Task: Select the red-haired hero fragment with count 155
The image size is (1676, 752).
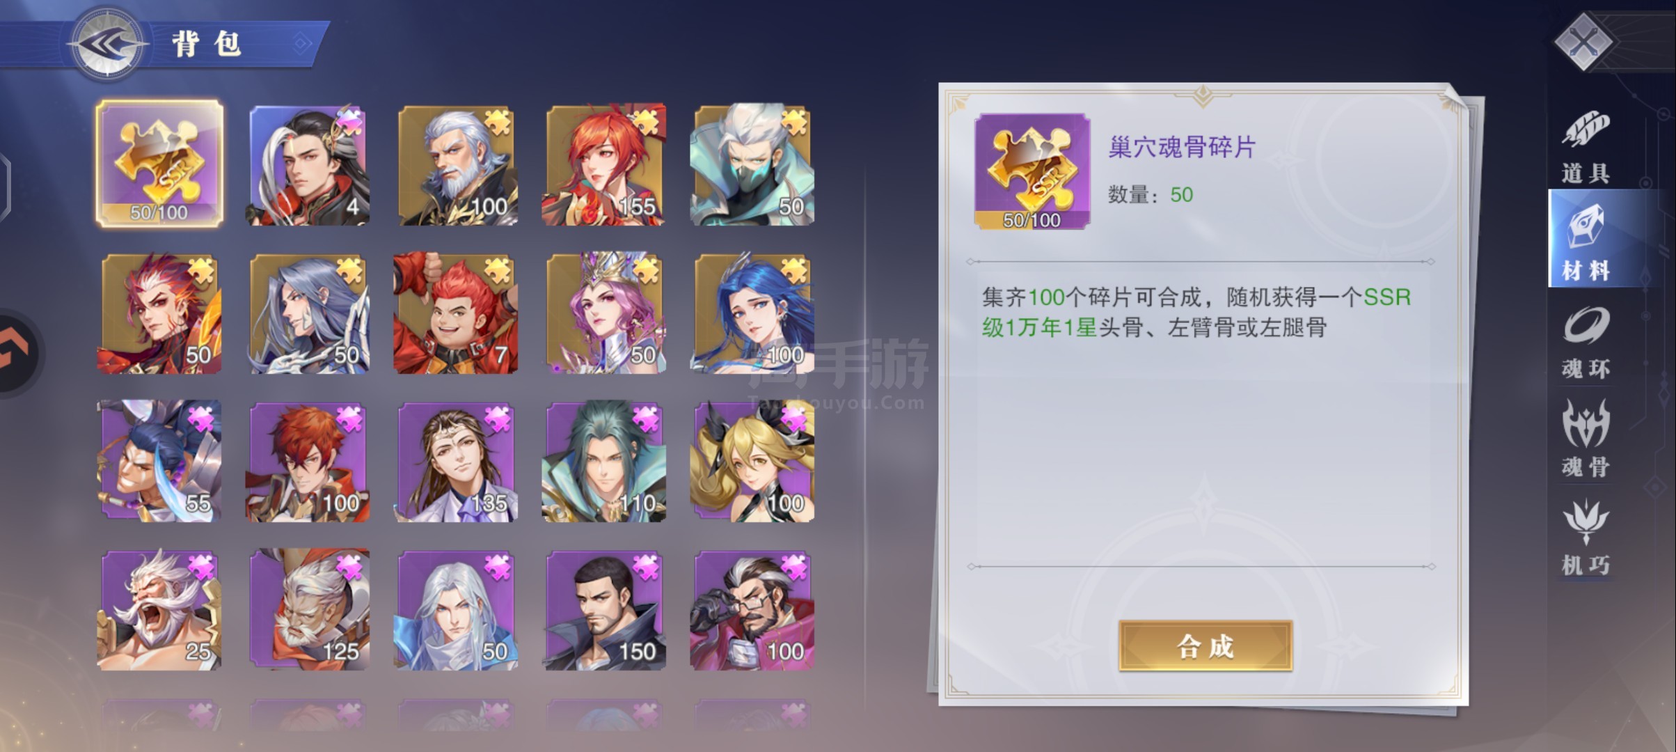Action: point(605,166)
